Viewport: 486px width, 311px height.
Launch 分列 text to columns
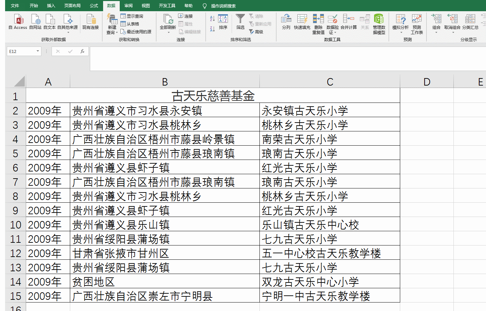[286, 22]
